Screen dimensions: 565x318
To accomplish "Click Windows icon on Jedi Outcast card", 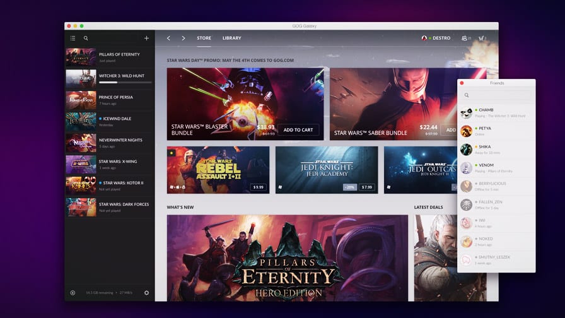I will tap(388, 187).
